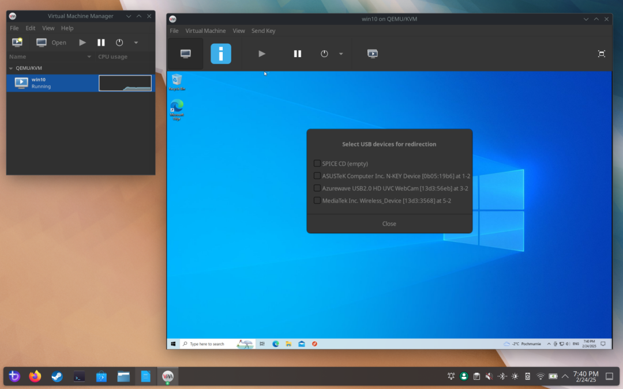Open the Windows Start menu in guest
The width and height of the screenshot is (623, 389).
173,343
